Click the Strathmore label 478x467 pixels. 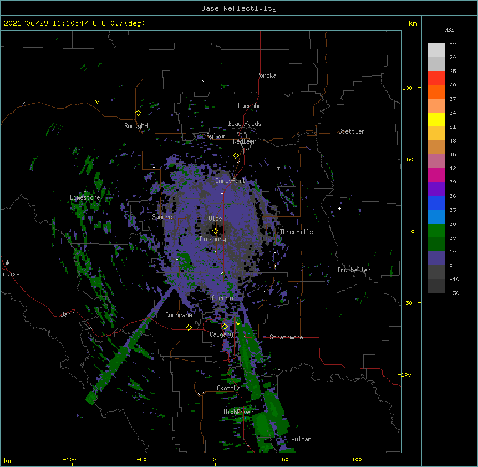[286, 337]
